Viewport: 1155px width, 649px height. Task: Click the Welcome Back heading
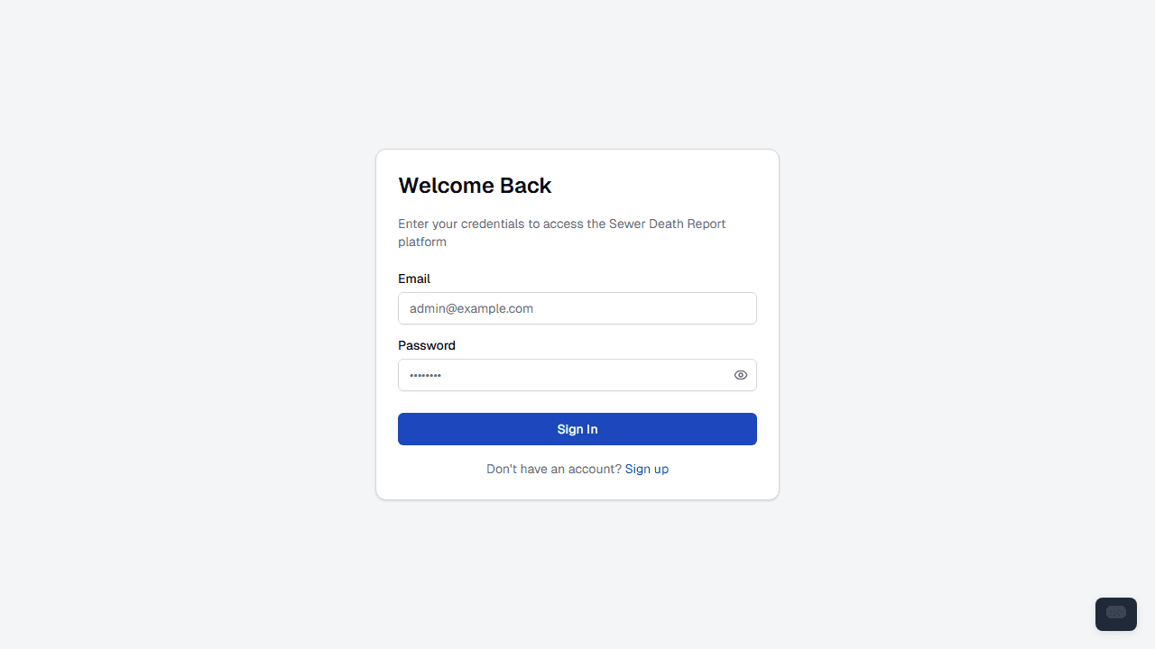475,186
